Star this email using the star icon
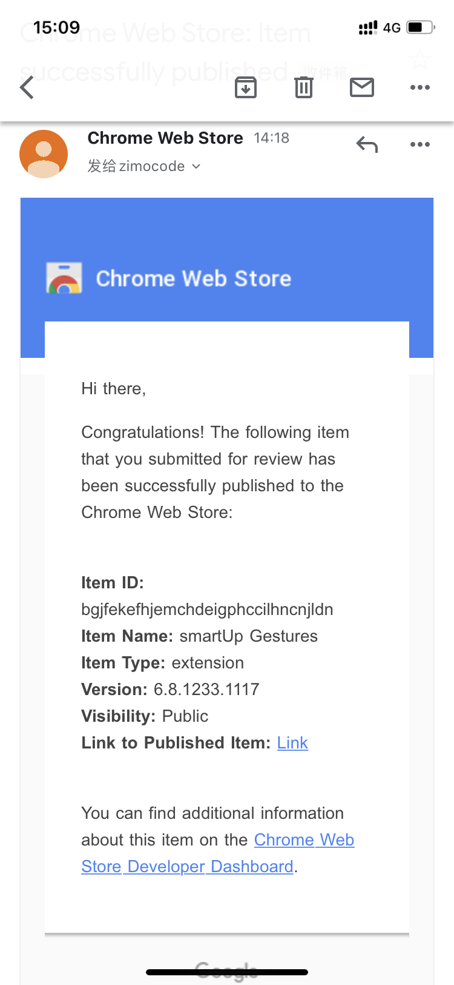 click(x=420, y=60)
